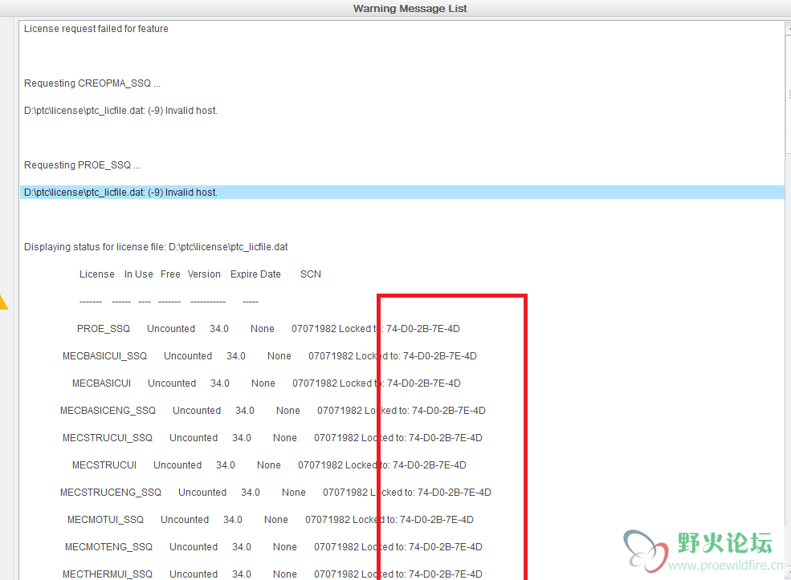Click 'None' expire date in MECMOTUI_SSQ row

point(276,519)
